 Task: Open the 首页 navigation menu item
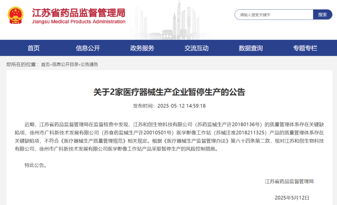coord(33,48)
